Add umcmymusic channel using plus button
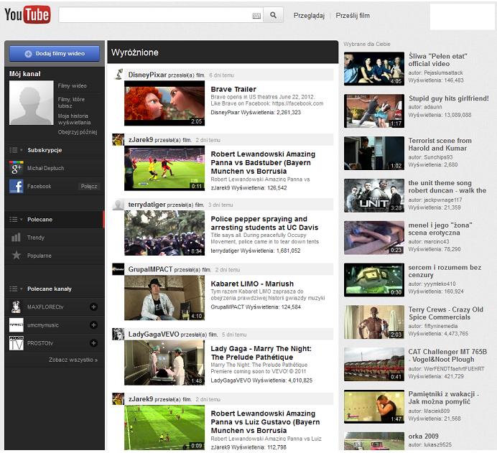Screen dimensions: 497x453 (x=93, y=325)
